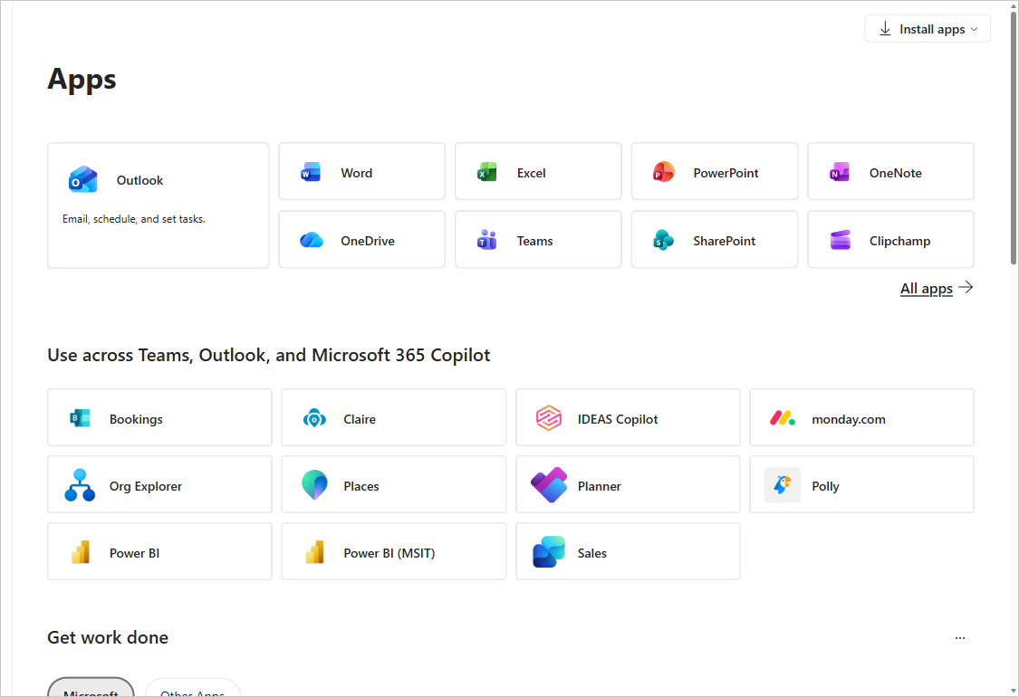
Task: Click the Excel label text
Action: (x=531, y=173)
